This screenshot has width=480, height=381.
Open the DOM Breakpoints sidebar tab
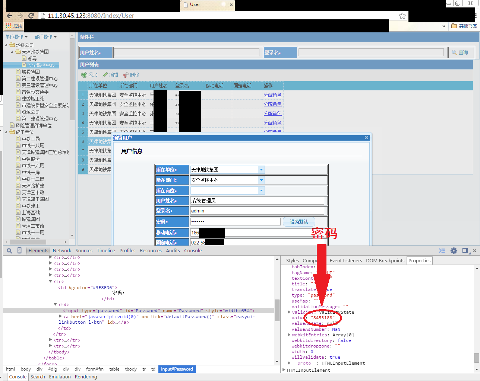(x=385, y=261)
